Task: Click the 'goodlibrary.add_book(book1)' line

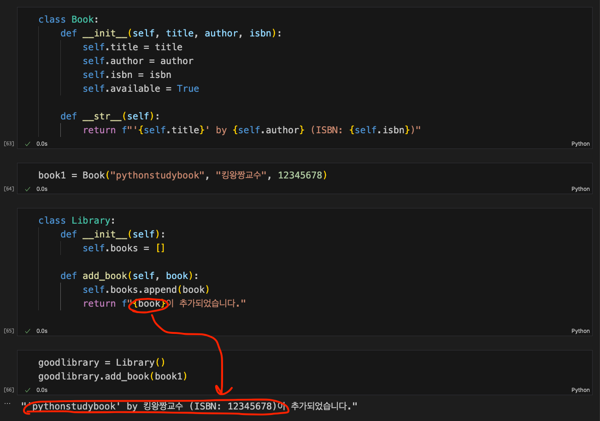Action: pyautogui.click(x=113, y=376)
